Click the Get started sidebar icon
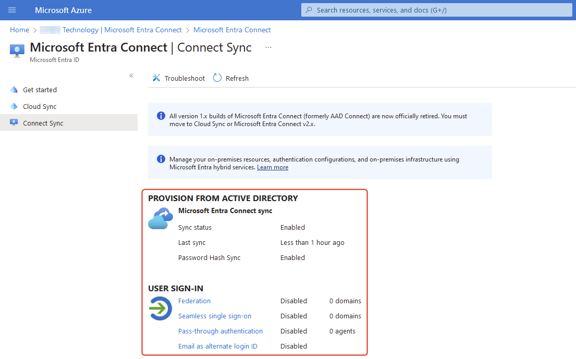 pyautogui.click(x=14, y=90)
